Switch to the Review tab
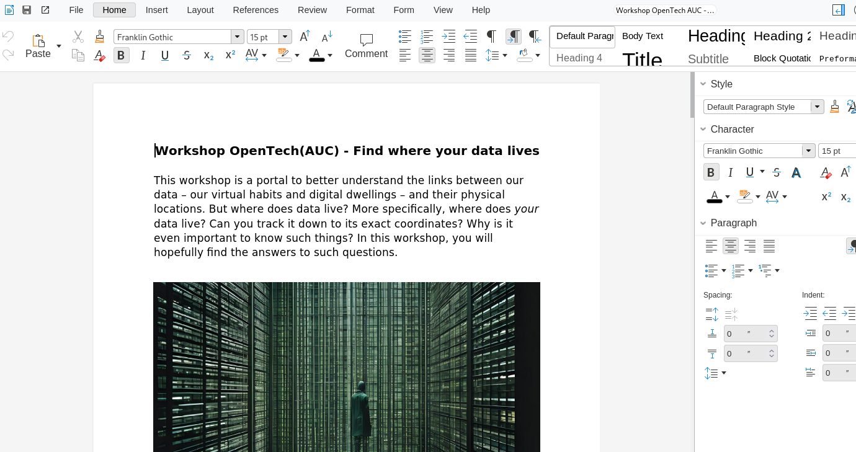 pos(312,10)
